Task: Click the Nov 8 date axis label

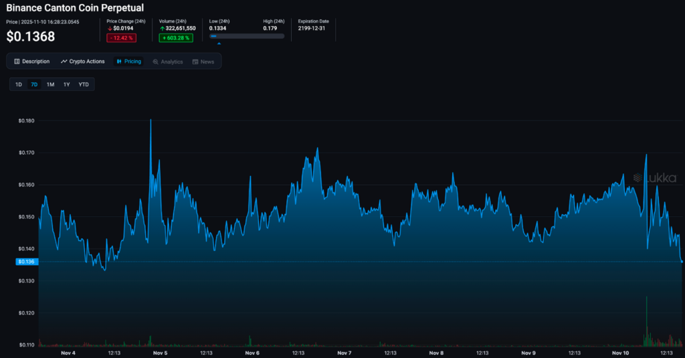Action: point(436,353)
